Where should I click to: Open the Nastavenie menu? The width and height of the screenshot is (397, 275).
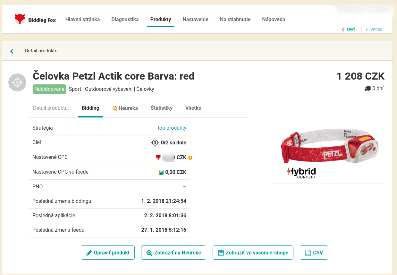[x=196, y=19]
